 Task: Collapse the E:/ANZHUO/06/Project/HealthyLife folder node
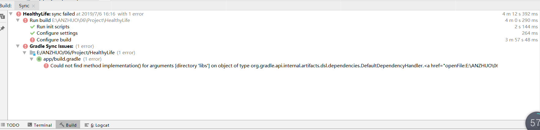click(24, 53)
